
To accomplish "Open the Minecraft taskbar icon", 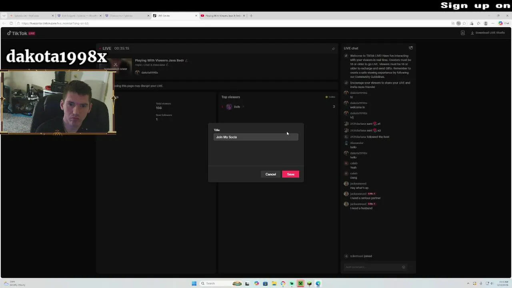I will [300, 283].
